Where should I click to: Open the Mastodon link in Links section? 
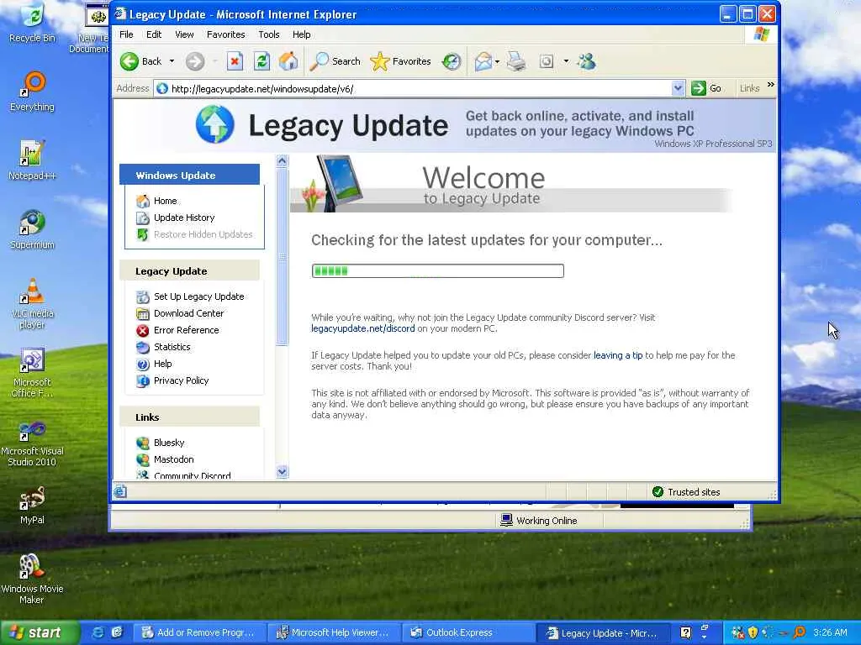173,459
